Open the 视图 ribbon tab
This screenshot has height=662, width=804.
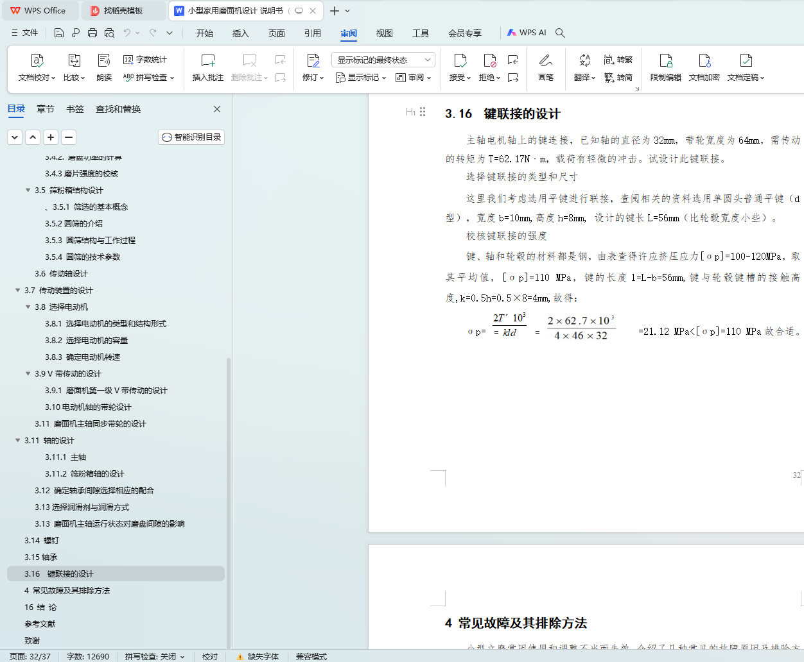click(x=385, y=33)
